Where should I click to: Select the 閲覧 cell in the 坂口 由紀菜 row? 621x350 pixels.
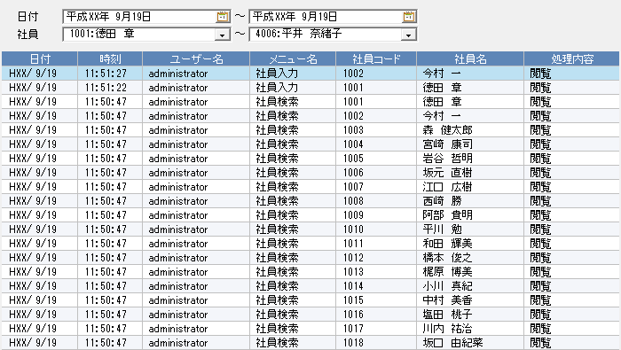571,343
